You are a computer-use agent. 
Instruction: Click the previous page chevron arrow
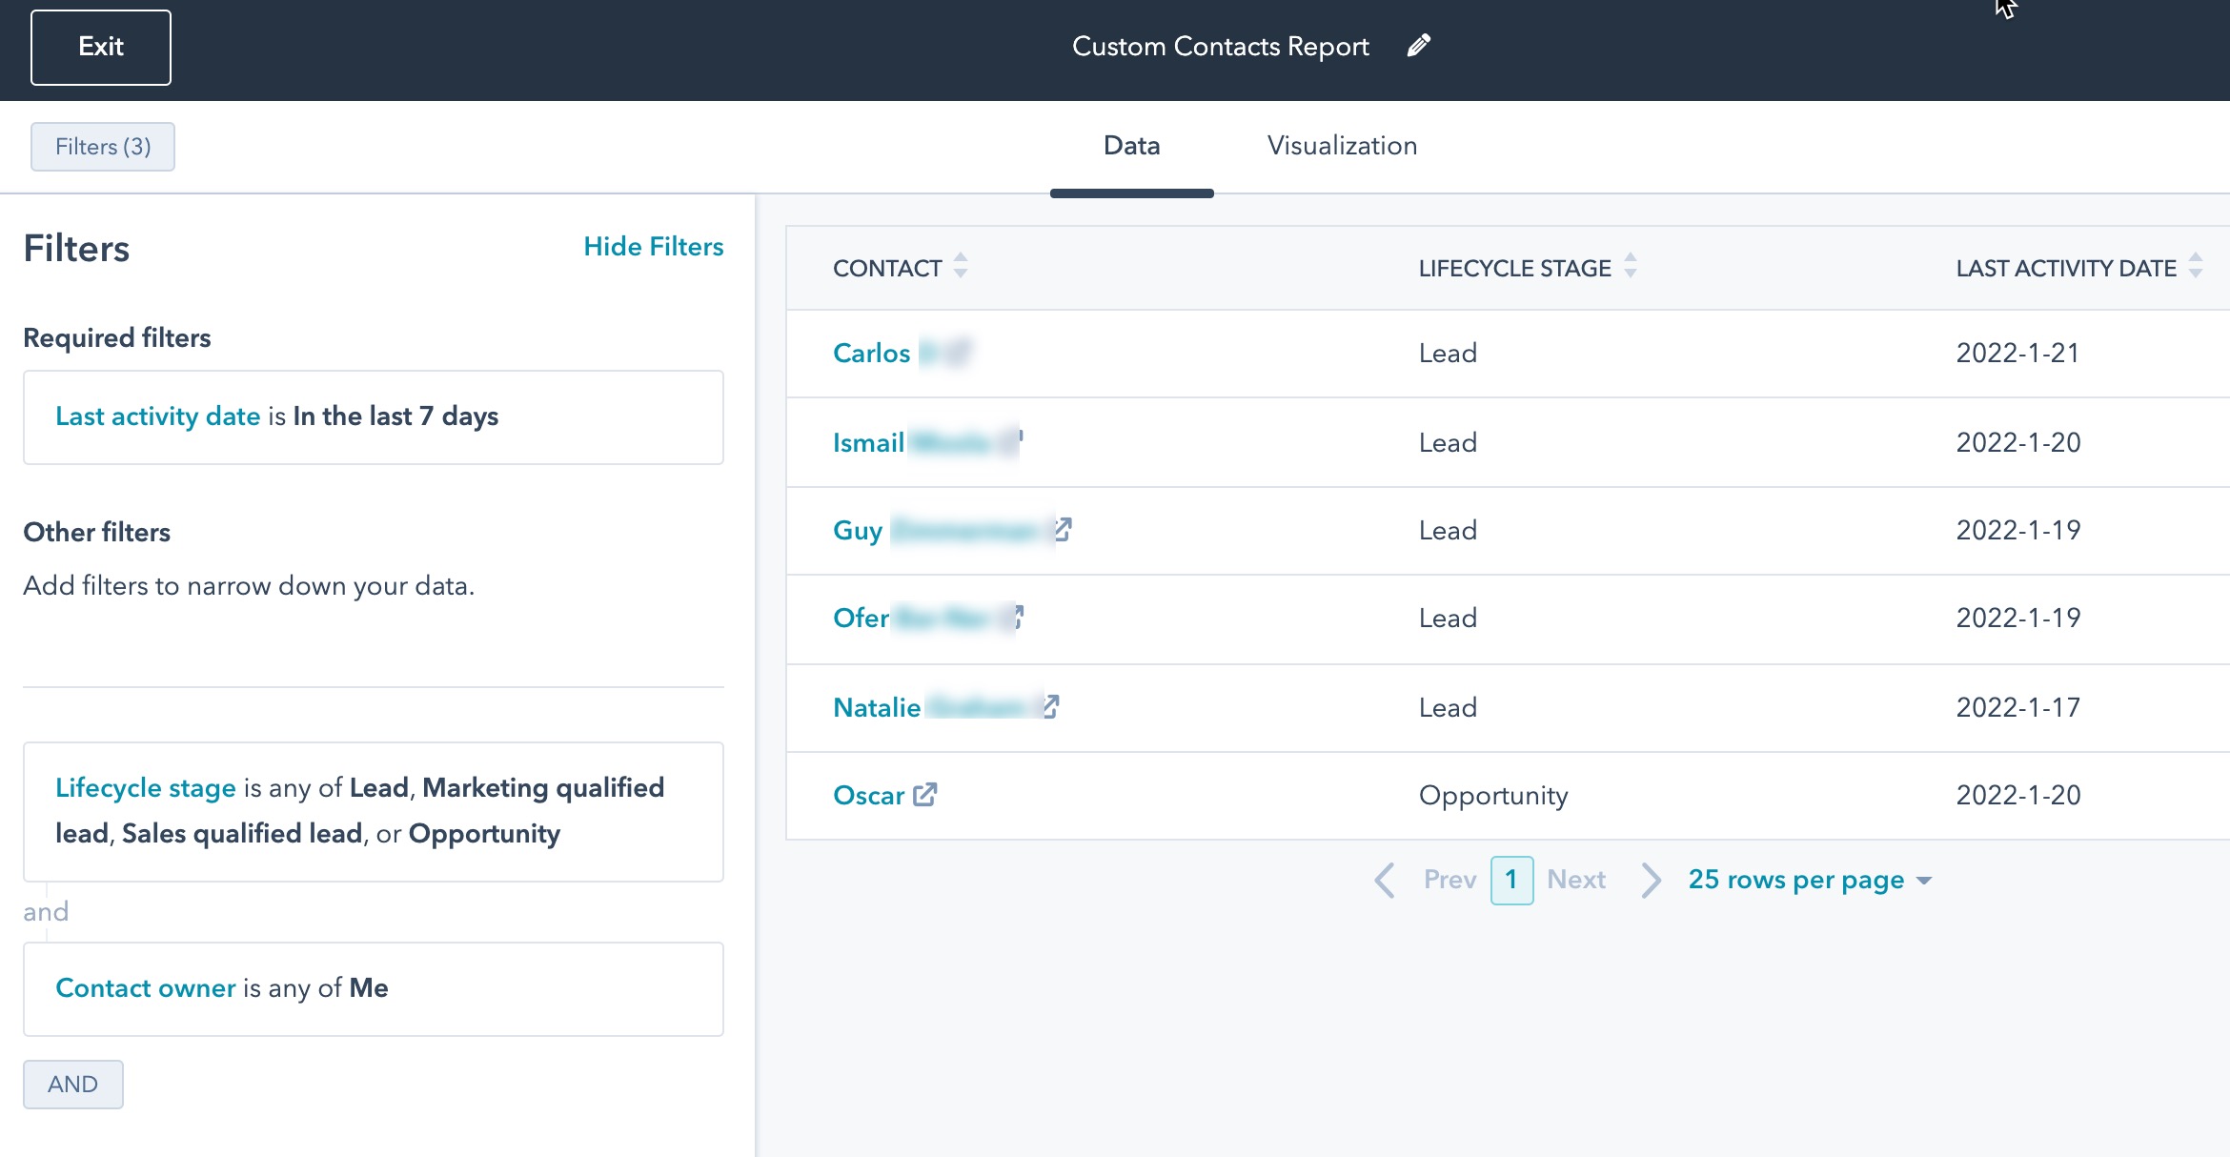[1386, 880]
